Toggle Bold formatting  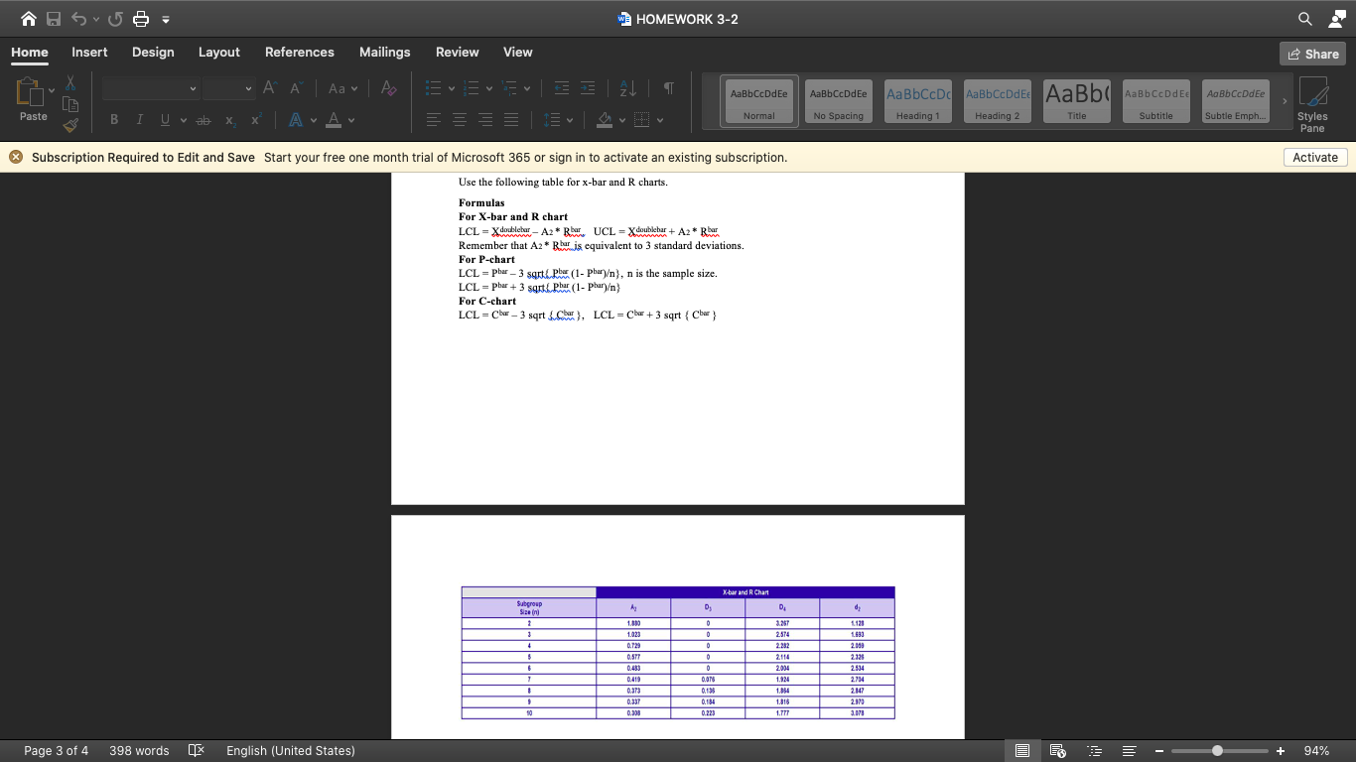(114, 120)
